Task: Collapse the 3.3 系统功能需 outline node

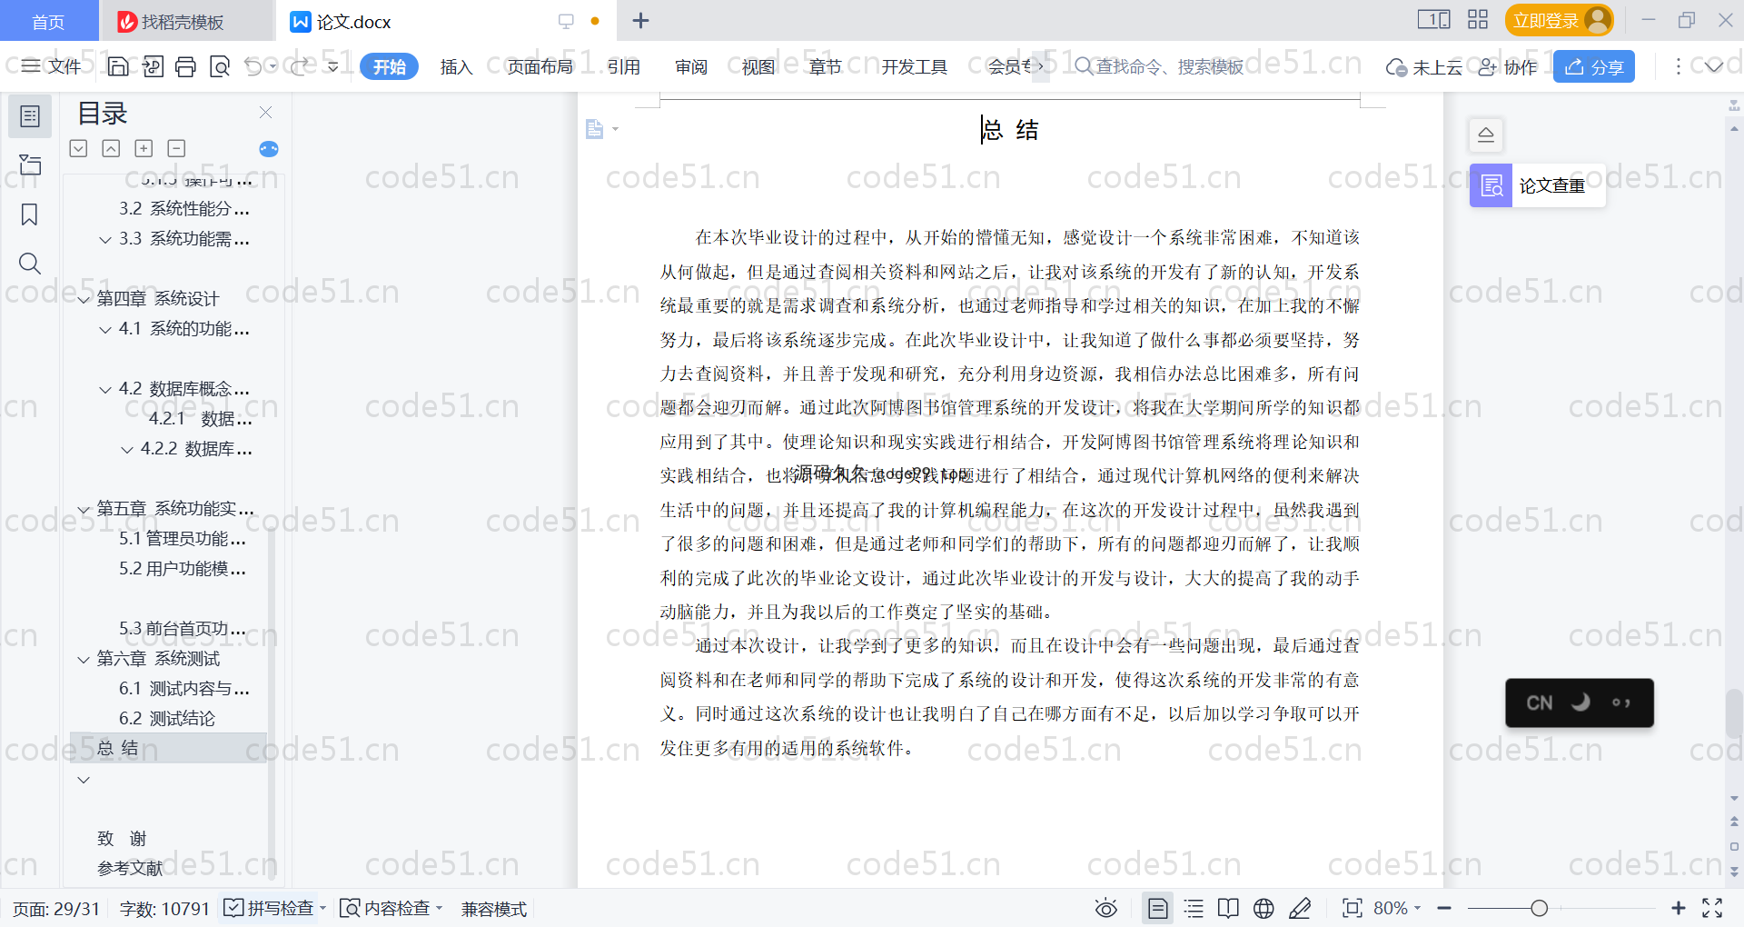Action: click(105, 240)
